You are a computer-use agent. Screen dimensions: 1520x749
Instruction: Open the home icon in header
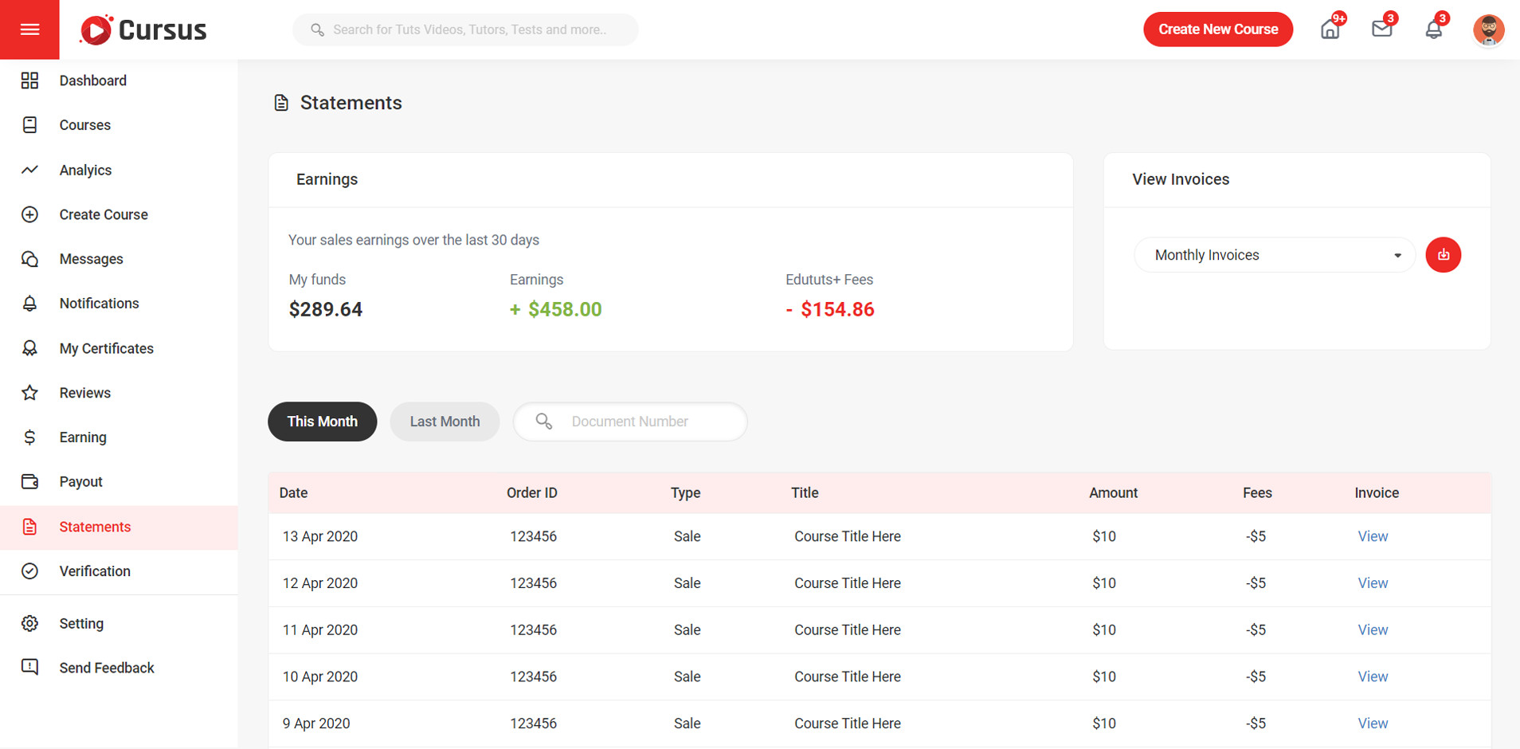pyautogui.click(x=1330, y=30)
